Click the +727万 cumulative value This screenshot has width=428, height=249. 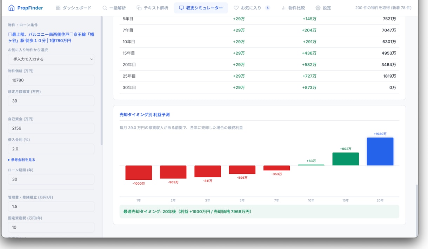pos(309,76)
